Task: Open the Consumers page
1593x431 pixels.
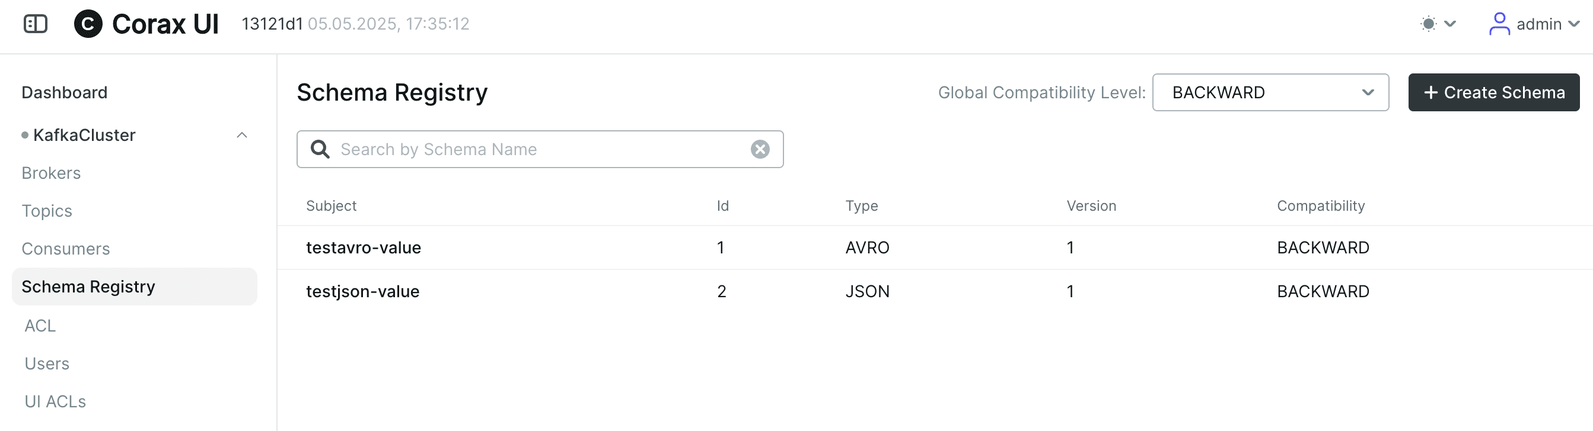Action: [66, 249]
